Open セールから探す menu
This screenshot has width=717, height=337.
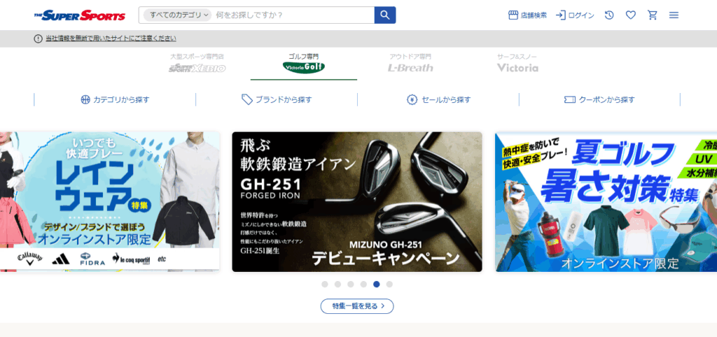(438, 99)
